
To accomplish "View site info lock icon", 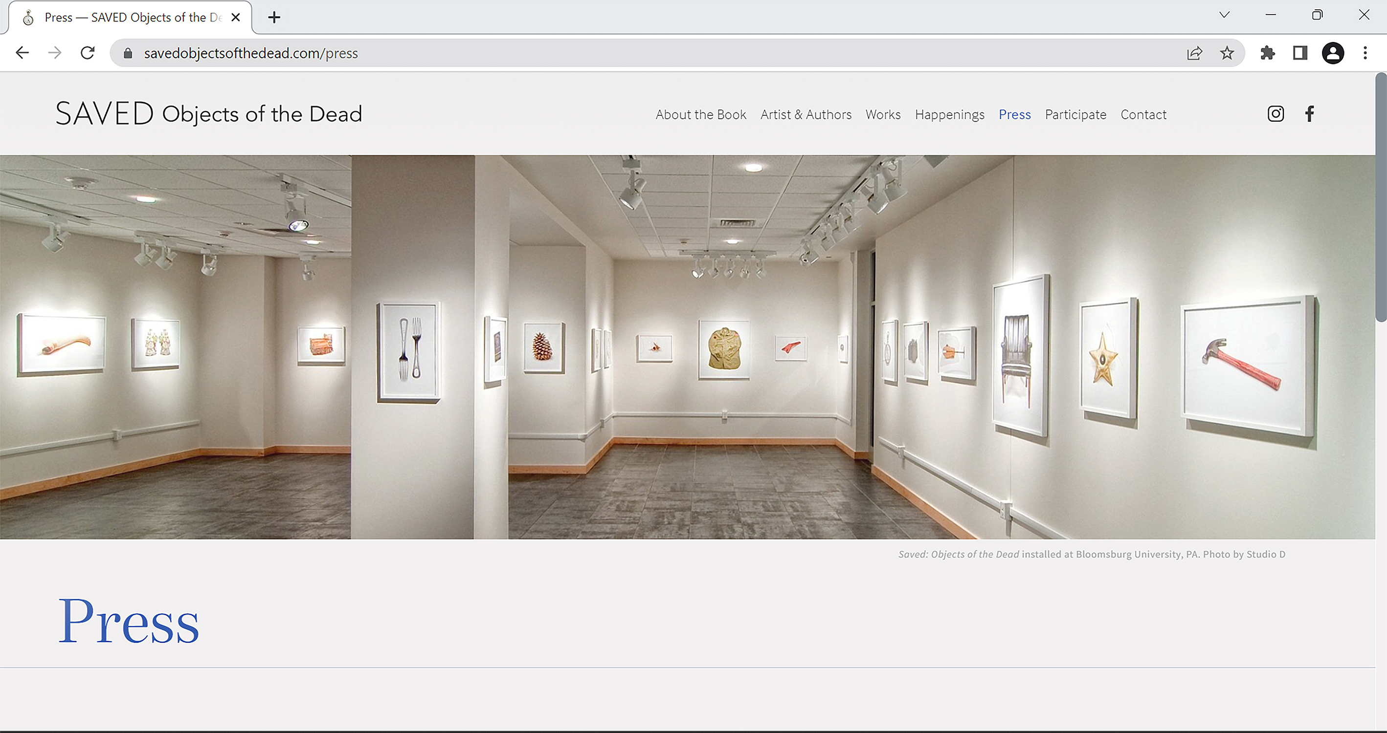I will point(128,53).
